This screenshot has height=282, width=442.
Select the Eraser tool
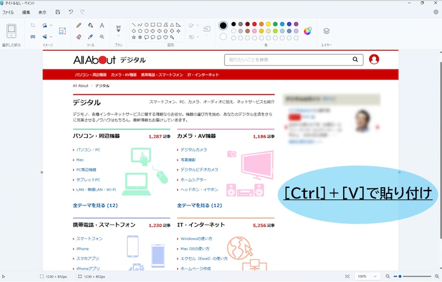(79, 37)
